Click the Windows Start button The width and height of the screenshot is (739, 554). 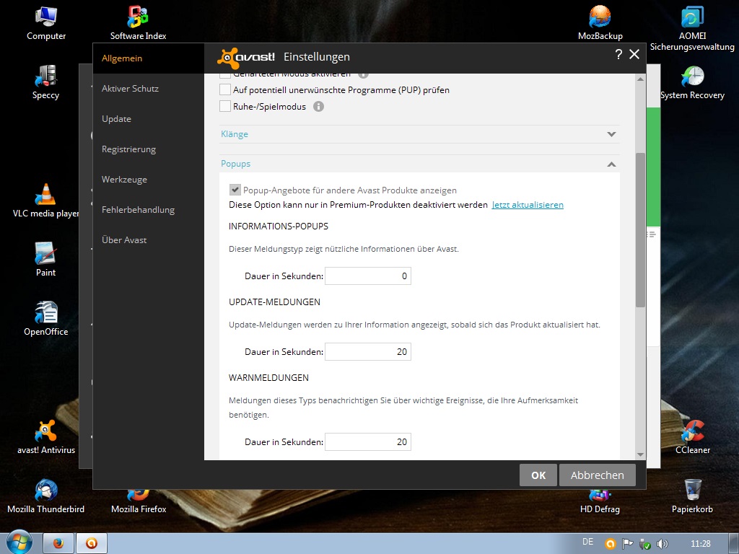point(18,543)
